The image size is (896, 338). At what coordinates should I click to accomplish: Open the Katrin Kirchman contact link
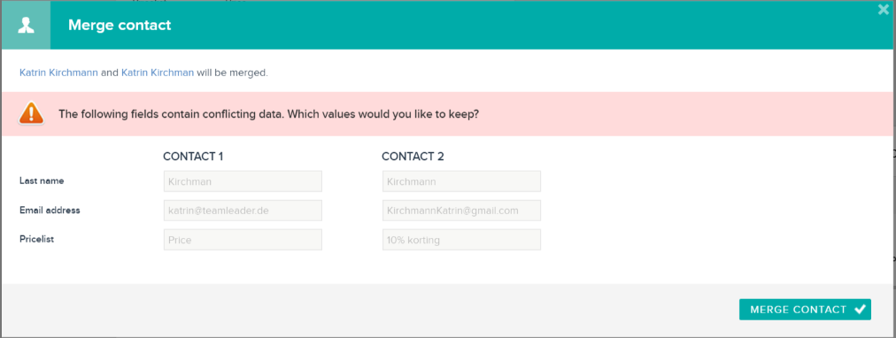[x=158, y=73]
